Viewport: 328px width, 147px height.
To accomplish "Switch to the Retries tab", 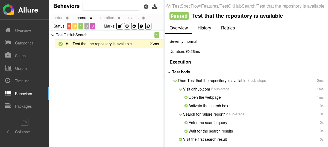I will pyautogui.click(x=228, y=28).
